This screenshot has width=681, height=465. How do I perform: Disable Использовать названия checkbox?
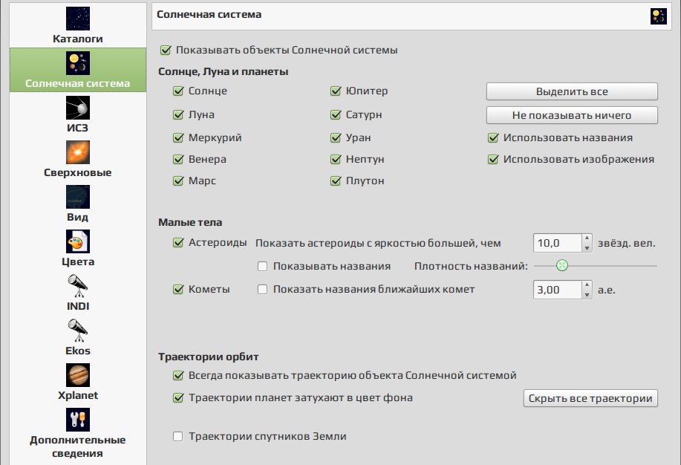(x=493, y=137)
